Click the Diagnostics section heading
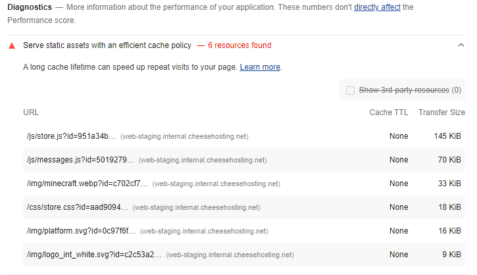 pos(30,8)
